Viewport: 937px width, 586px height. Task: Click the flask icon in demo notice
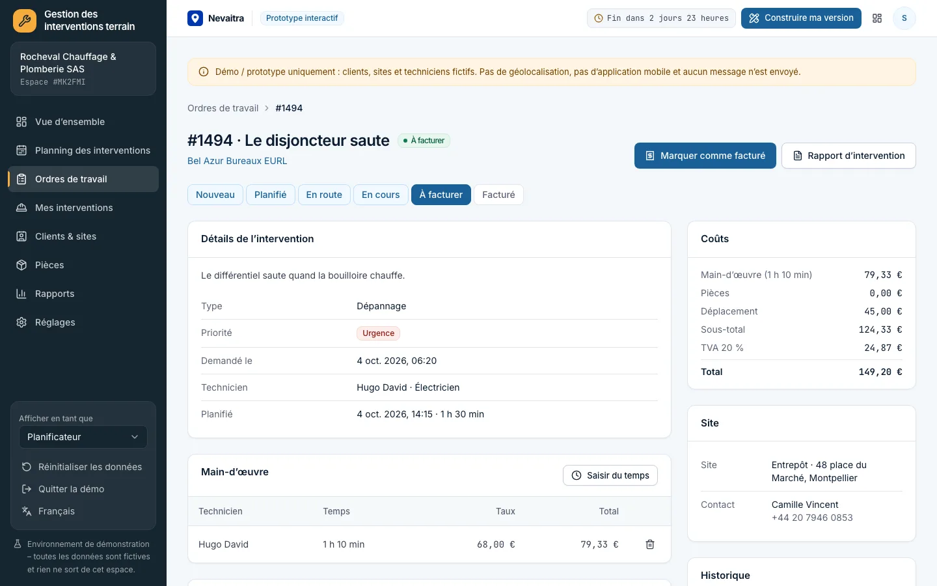(18, 544)
